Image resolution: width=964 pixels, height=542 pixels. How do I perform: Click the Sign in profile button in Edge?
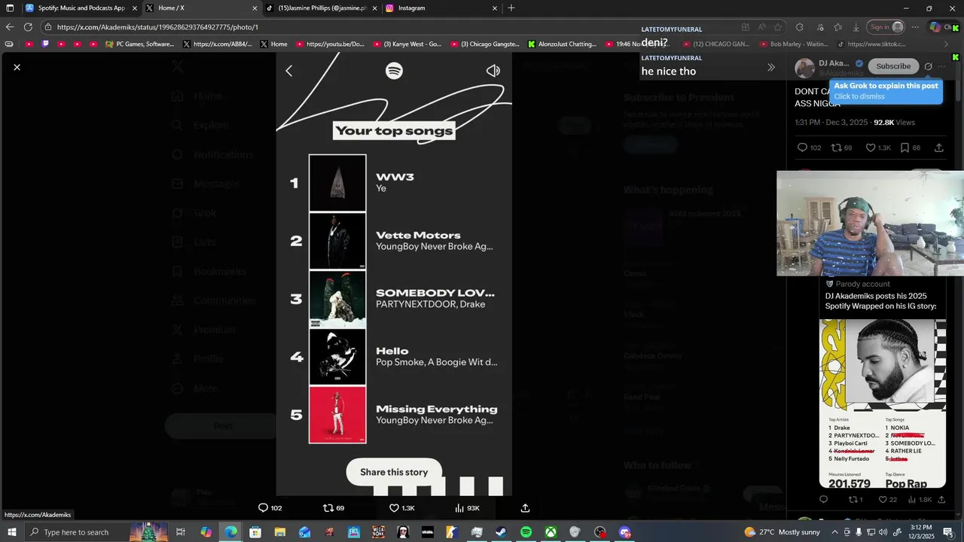[886, 27]
